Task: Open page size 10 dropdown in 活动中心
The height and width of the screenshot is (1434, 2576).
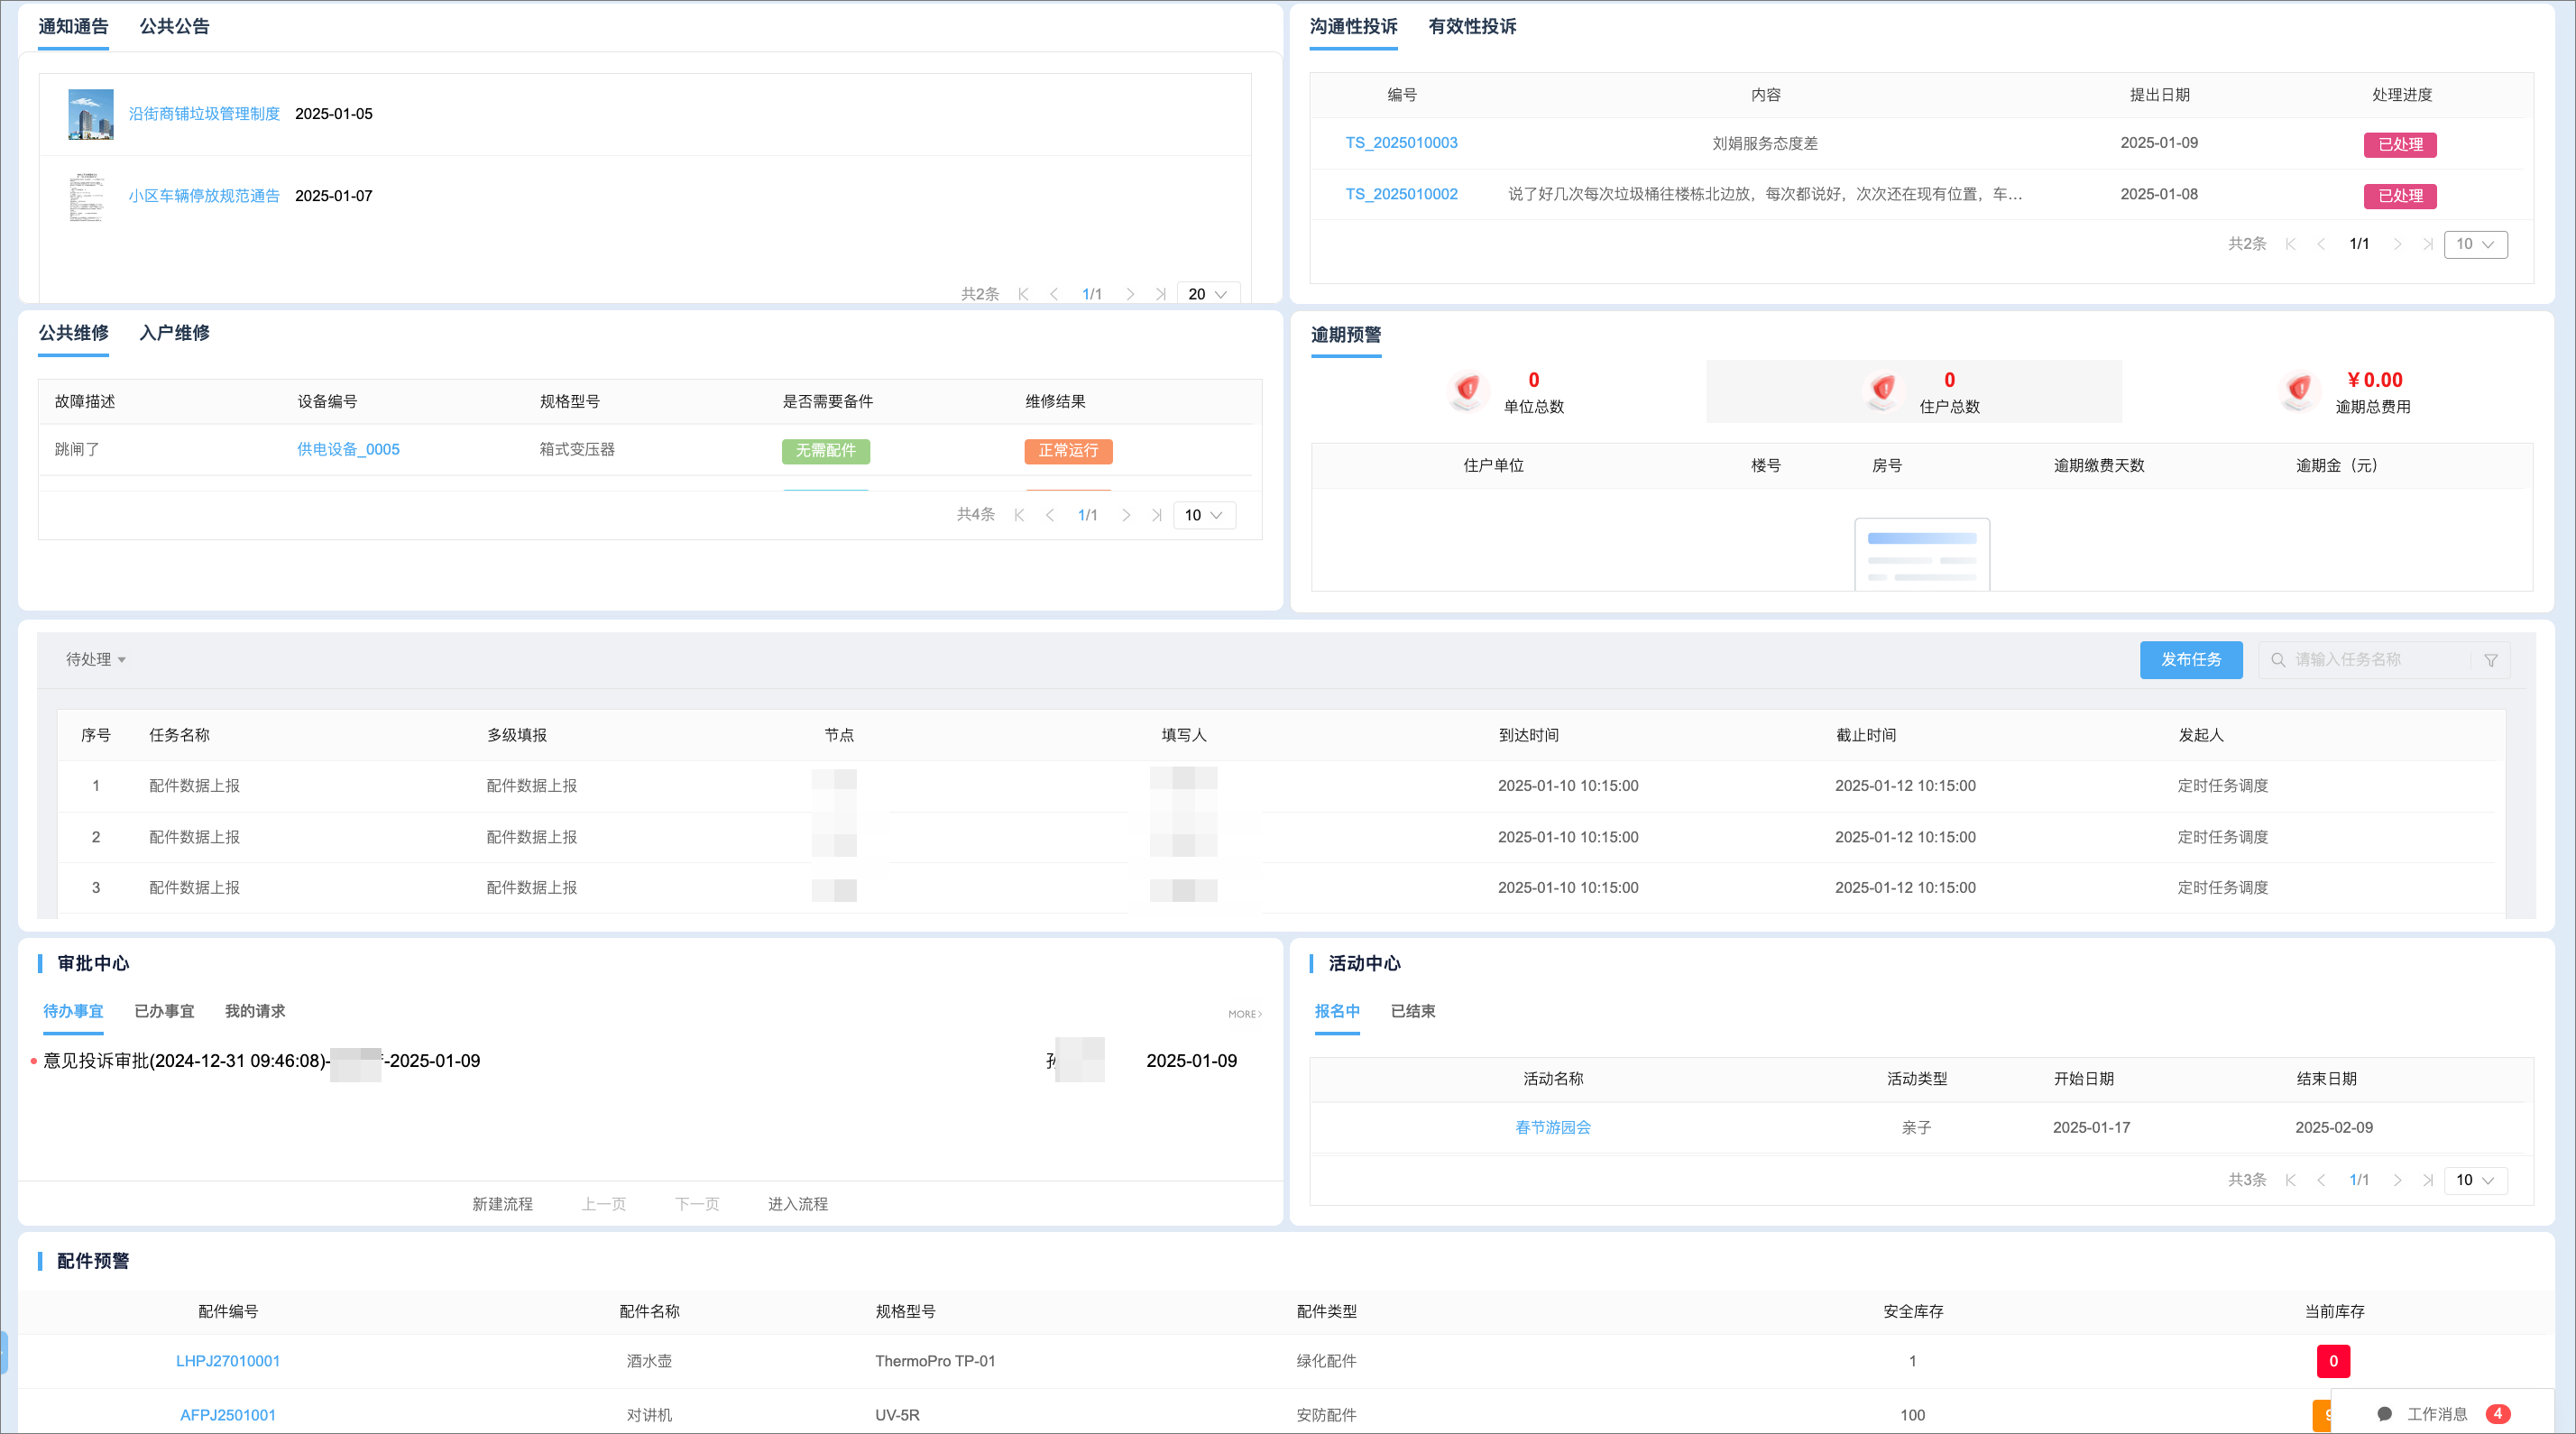Action: [x=2475, y=1180]
